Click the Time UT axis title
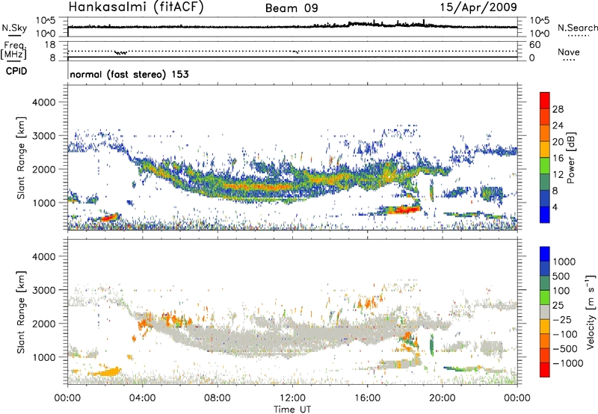Screen dimensions: 598x414 292,410
